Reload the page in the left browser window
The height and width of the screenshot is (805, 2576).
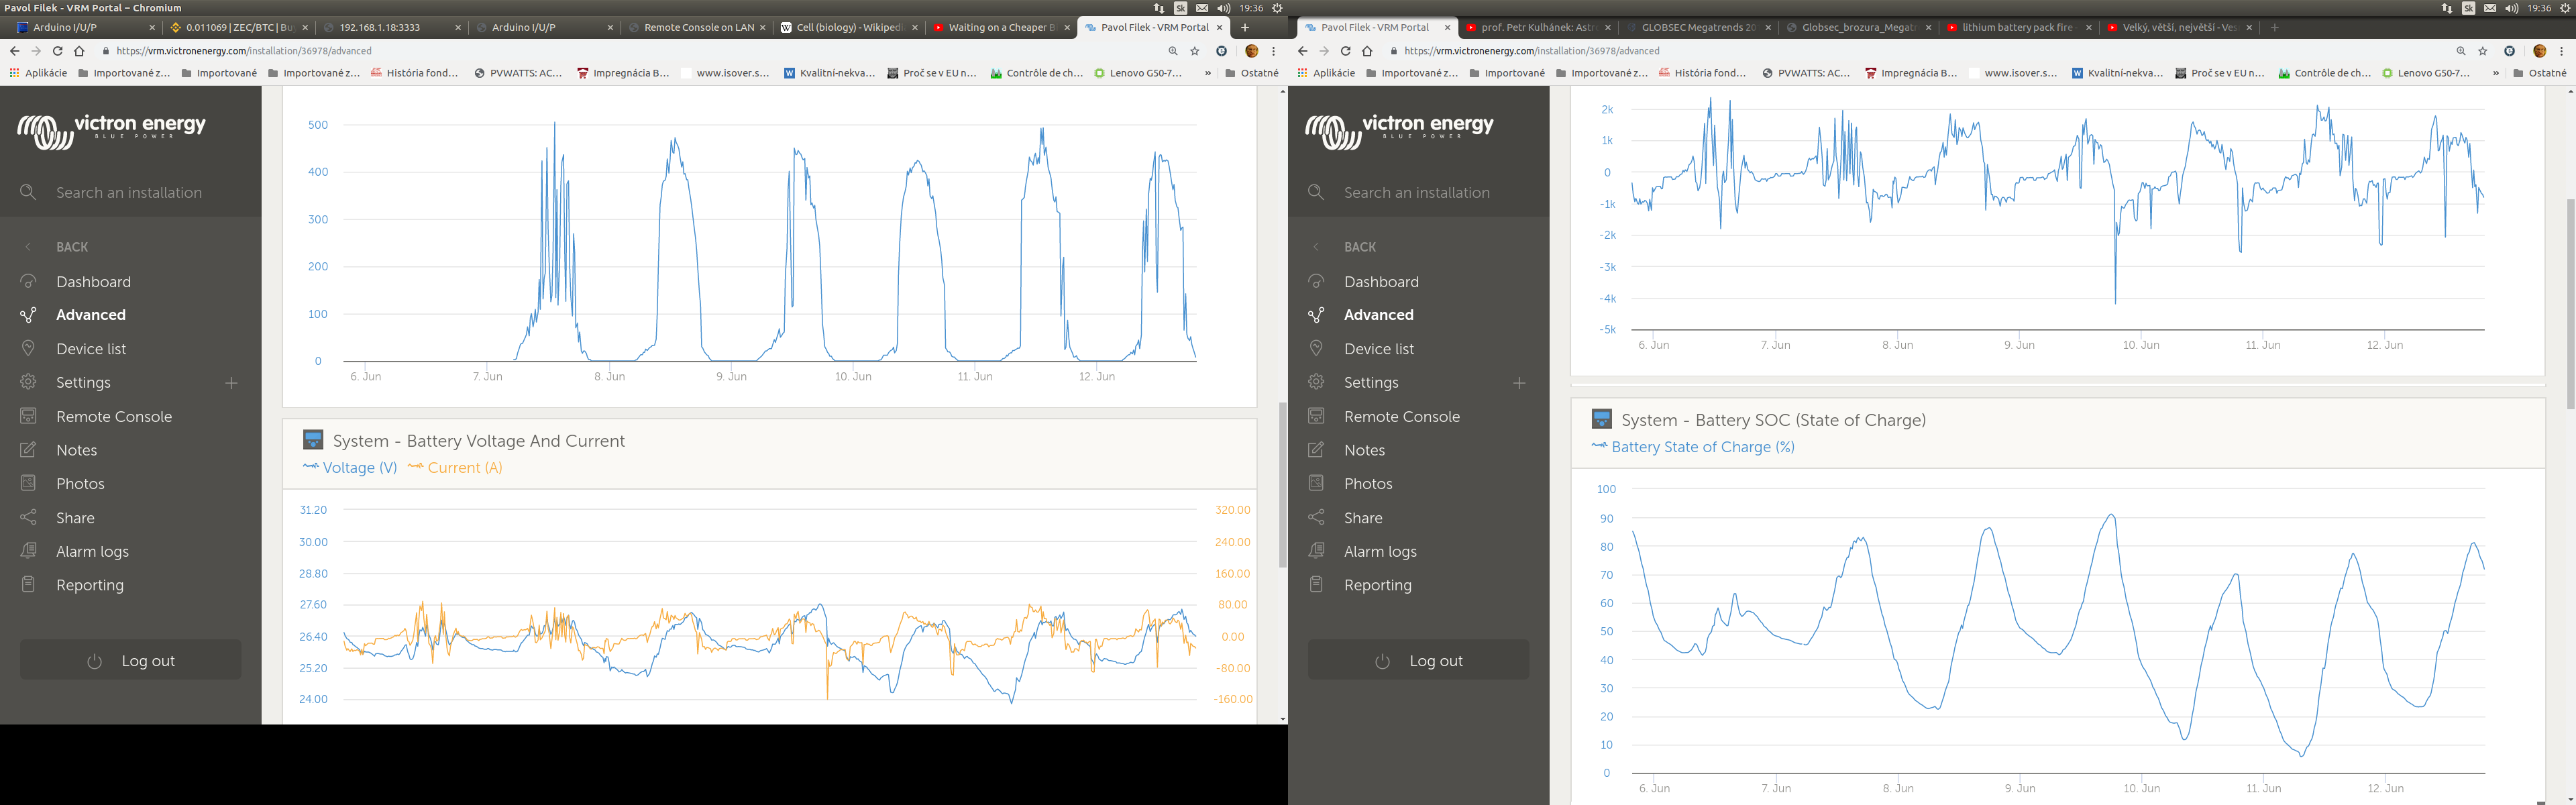click(x=58, y=51)
